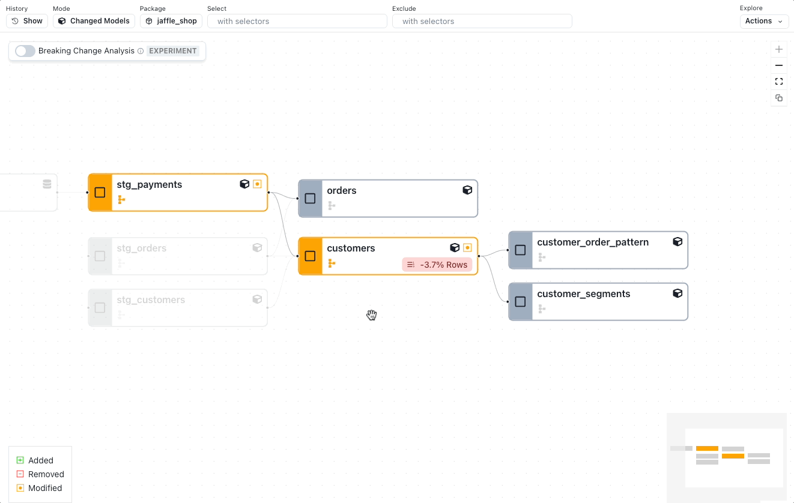
Task: Check the customers node checkbox
Action: tap(310, 256)
